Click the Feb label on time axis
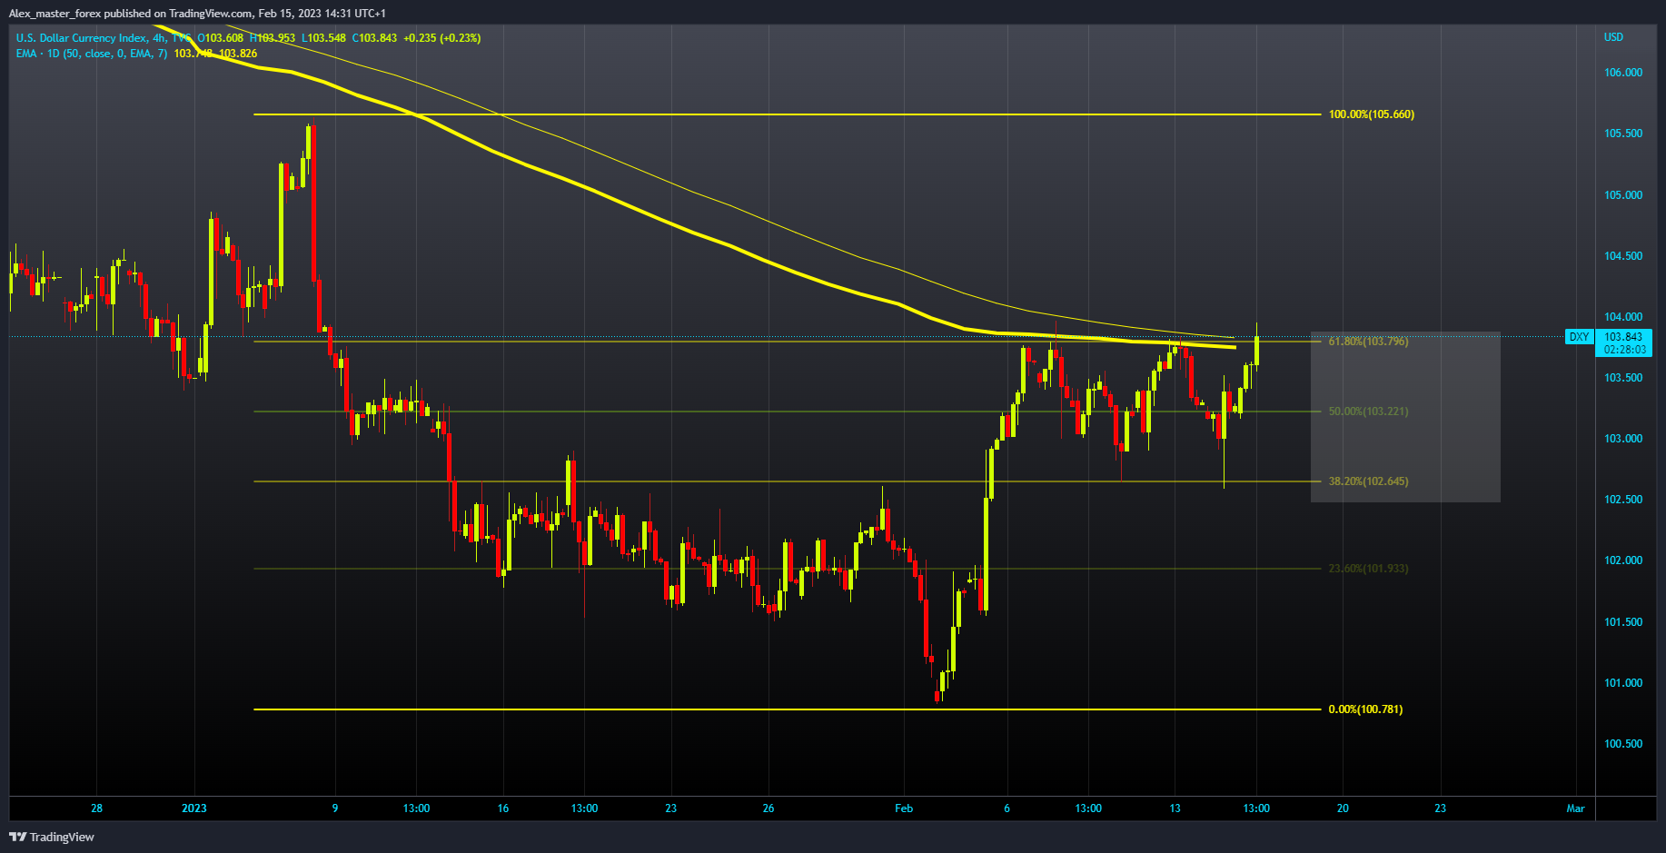 coord(904,808)
